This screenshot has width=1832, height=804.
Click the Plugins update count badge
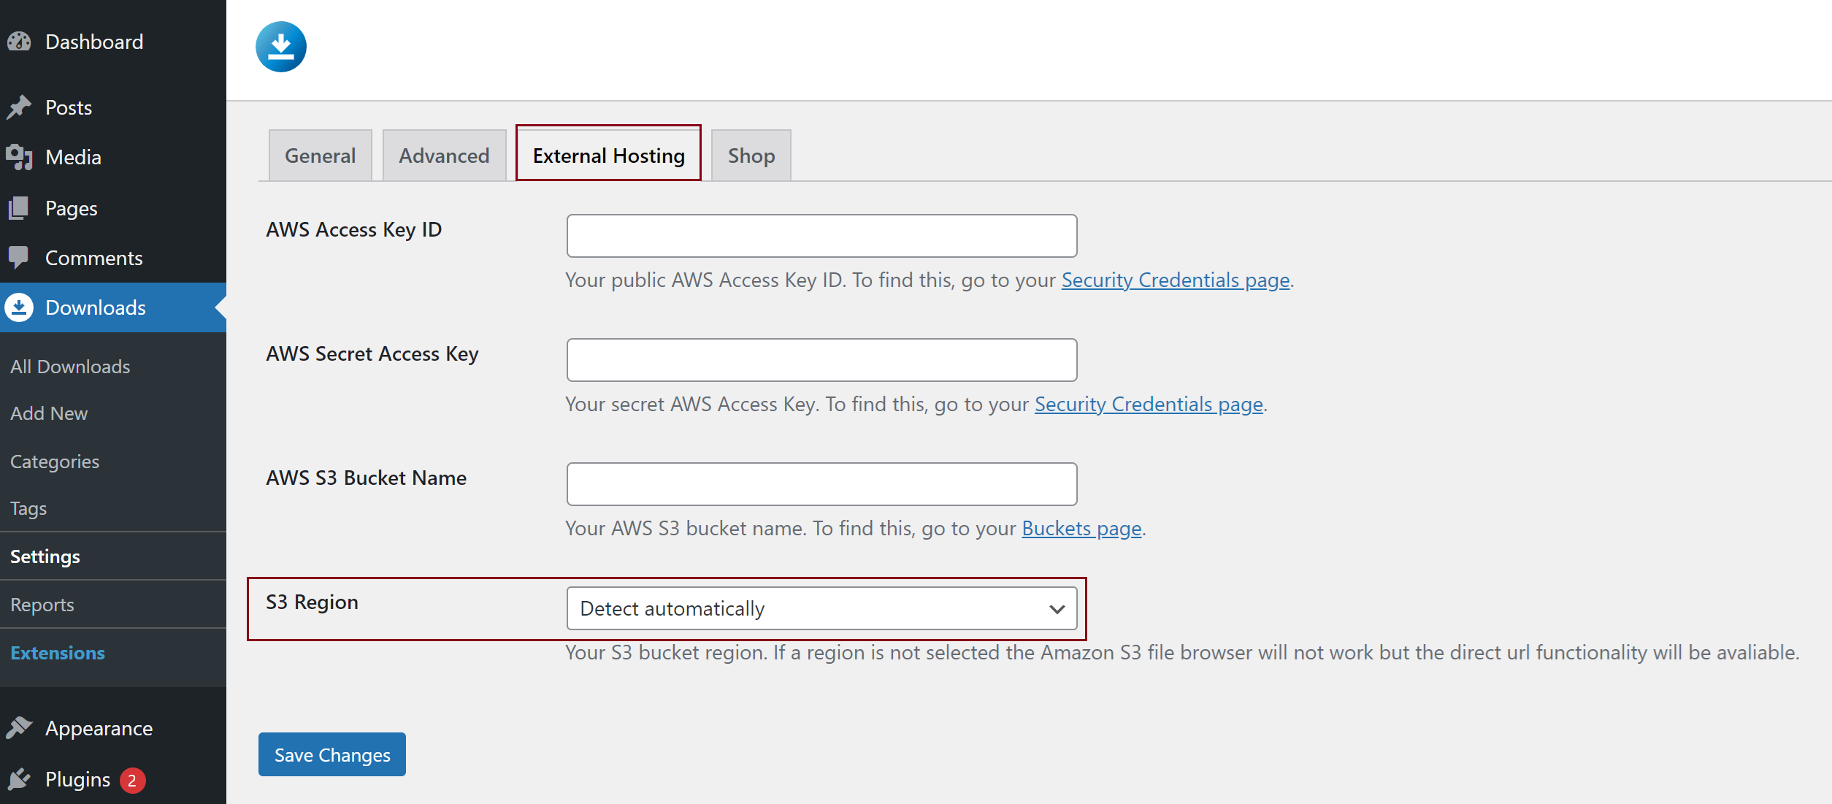tap(132, 780)
